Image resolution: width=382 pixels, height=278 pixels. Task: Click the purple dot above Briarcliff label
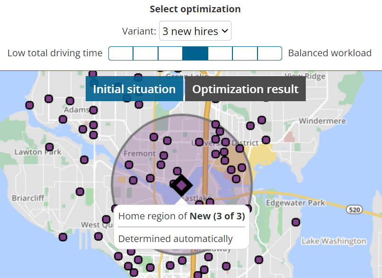(80, 191)
